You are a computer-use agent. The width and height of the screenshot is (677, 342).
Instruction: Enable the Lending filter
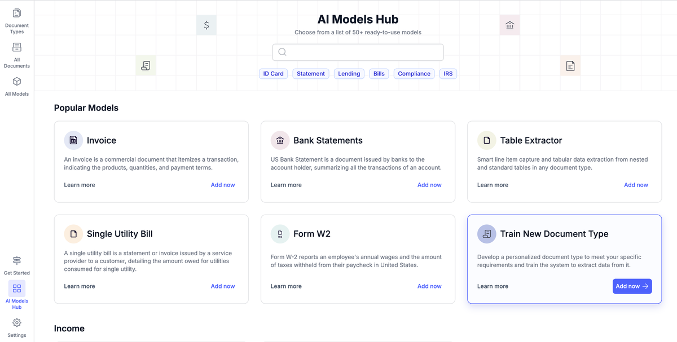[x=349, y=73]
